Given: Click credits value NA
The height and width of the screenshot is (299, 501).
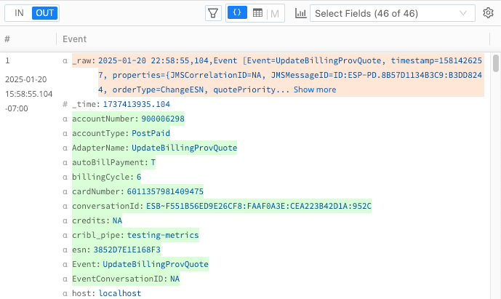Looking at the screenshot, I should (x=117, y=220).
